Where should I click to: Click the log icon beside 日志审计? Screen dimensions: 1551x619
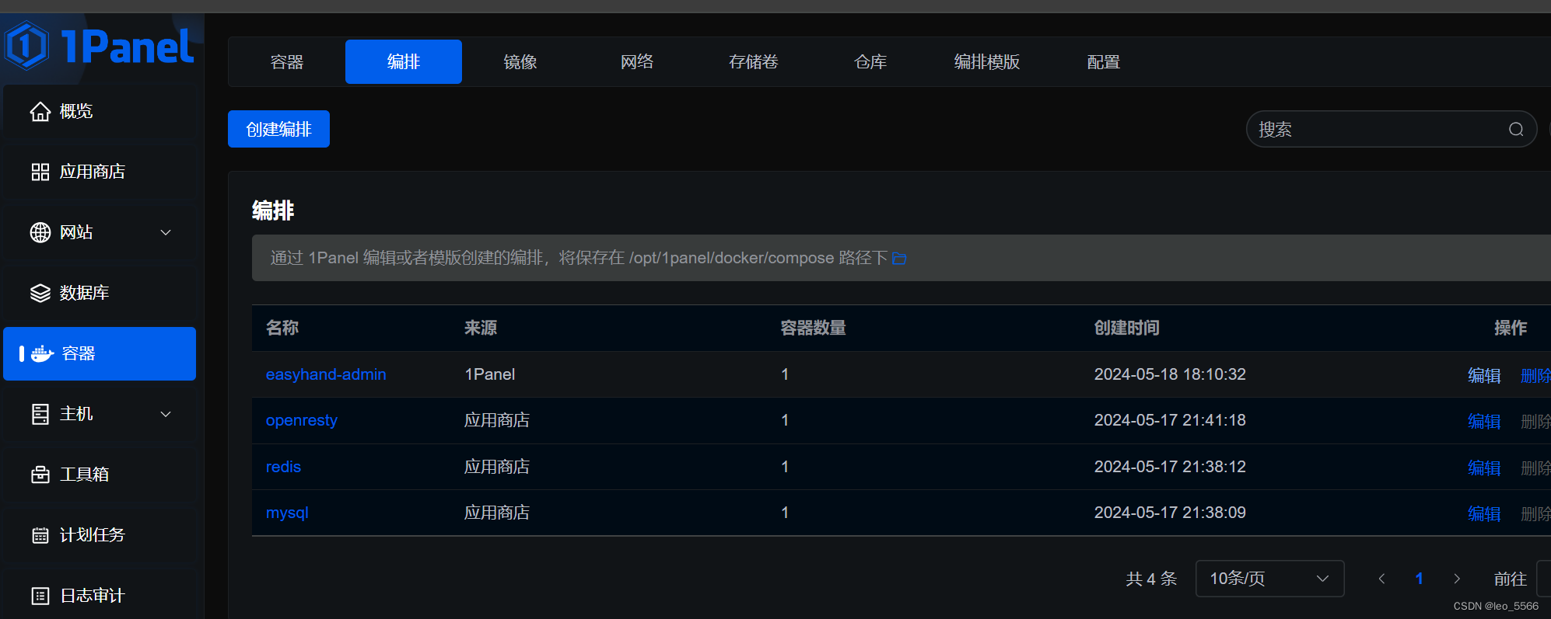(40, 596)
